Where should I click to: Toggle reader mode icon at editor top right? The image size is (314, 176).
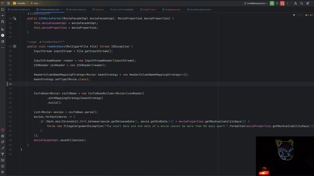pyautogui.click(x=294, y=15)
